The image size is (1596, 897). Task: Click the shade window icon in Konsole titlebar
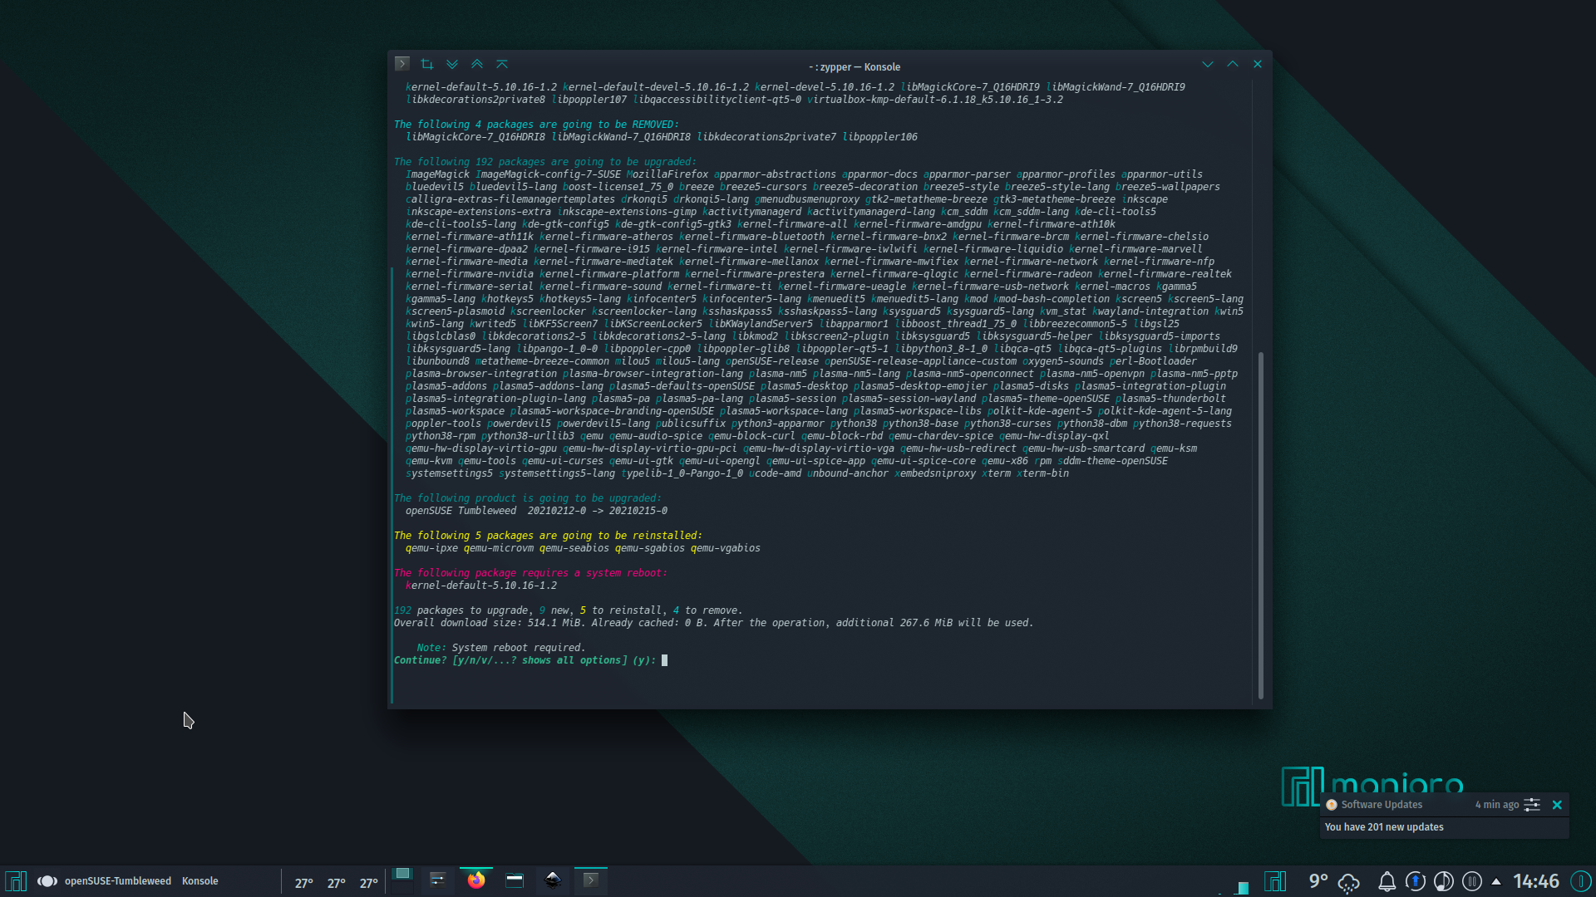(502, 64)
